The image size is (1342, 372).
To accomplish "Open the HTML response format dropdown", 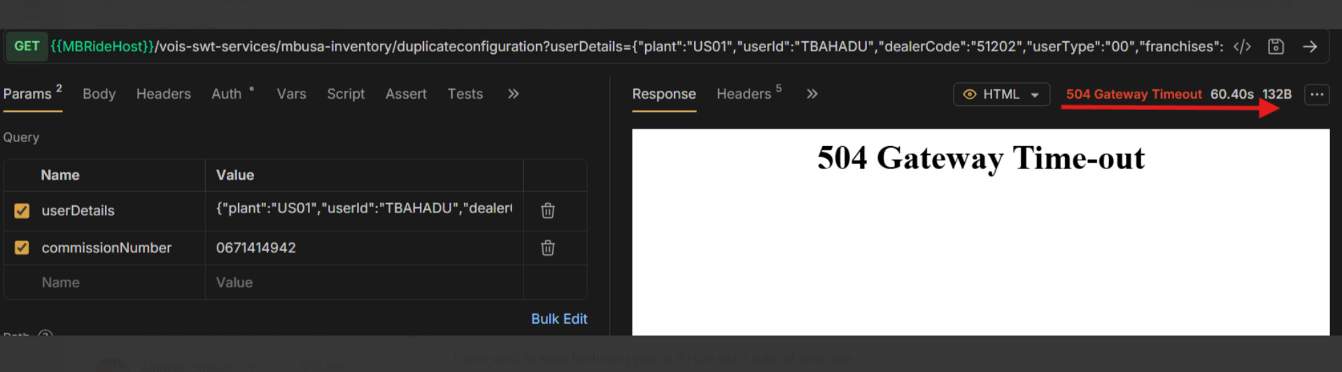I will tap(1001, 94).
